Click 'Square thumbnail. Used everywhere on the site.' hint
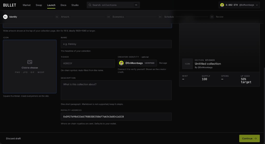Image resolution: width=265 pixels, height=144 pixels. point(26,96)
